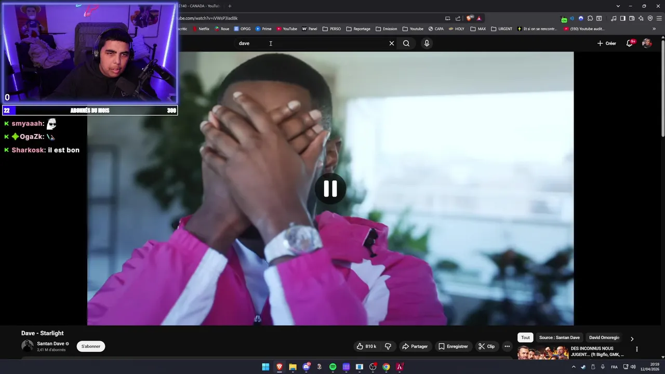The image size is (665, 374).
Task: Select the 'Source : Santan Dave' chip
Action: click(x=559, y=338)
